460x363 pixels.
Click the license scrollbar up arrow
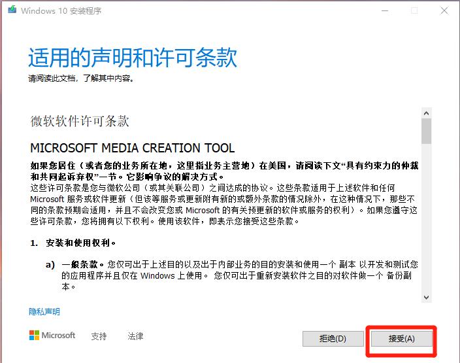click(426, 113)
